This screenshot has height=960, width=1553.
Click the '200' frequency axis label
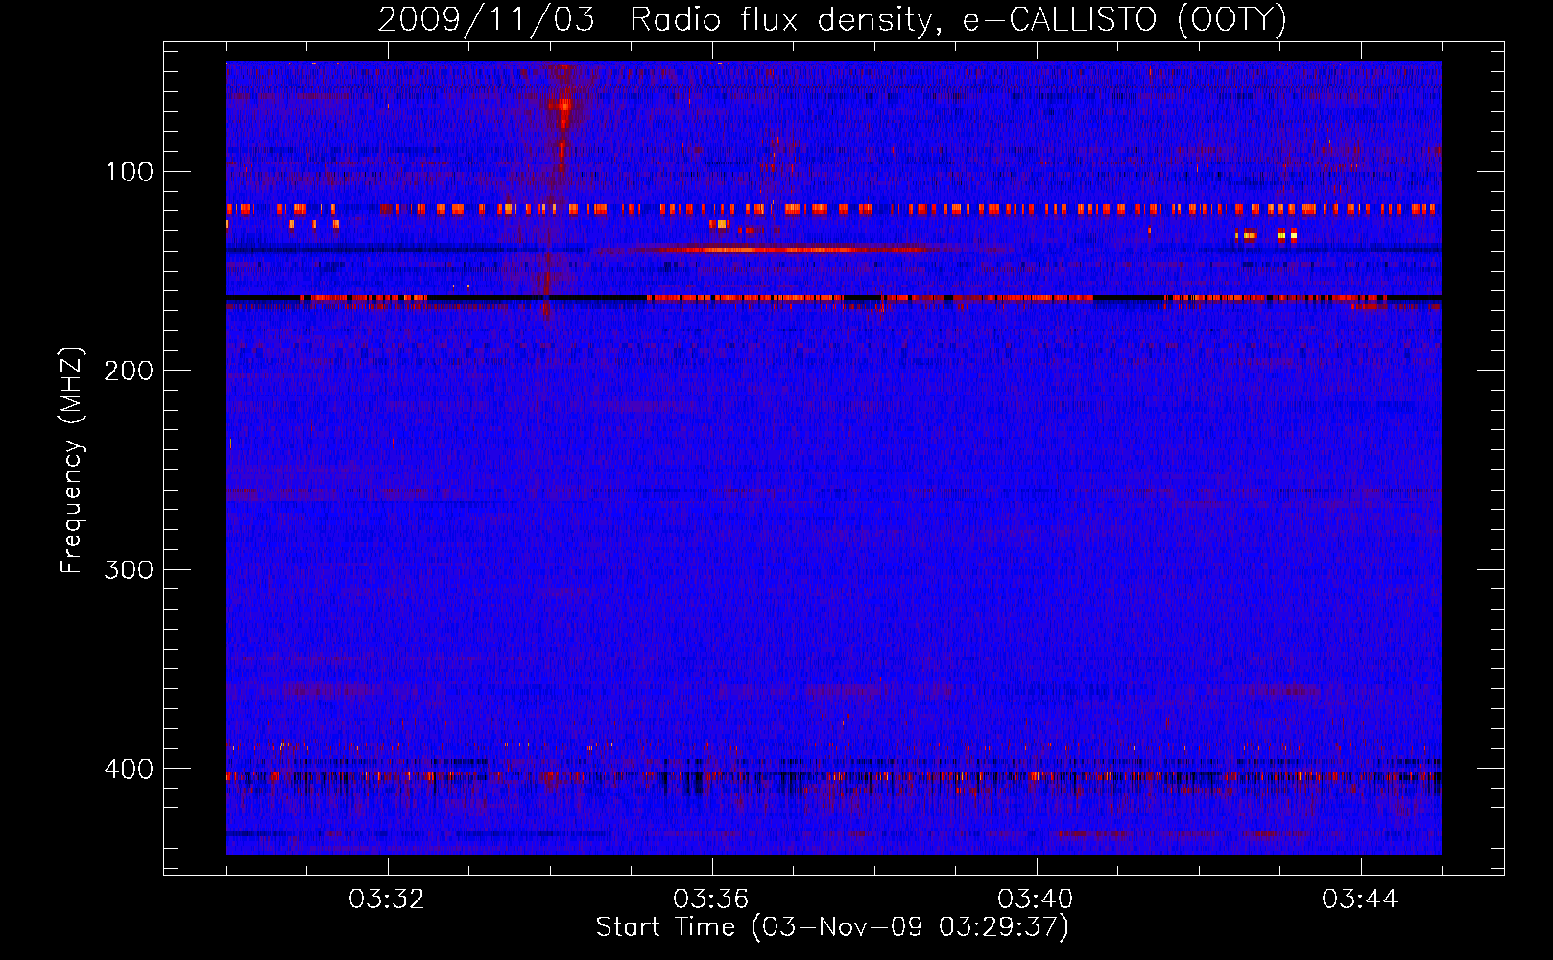click(x=129, y=372)
